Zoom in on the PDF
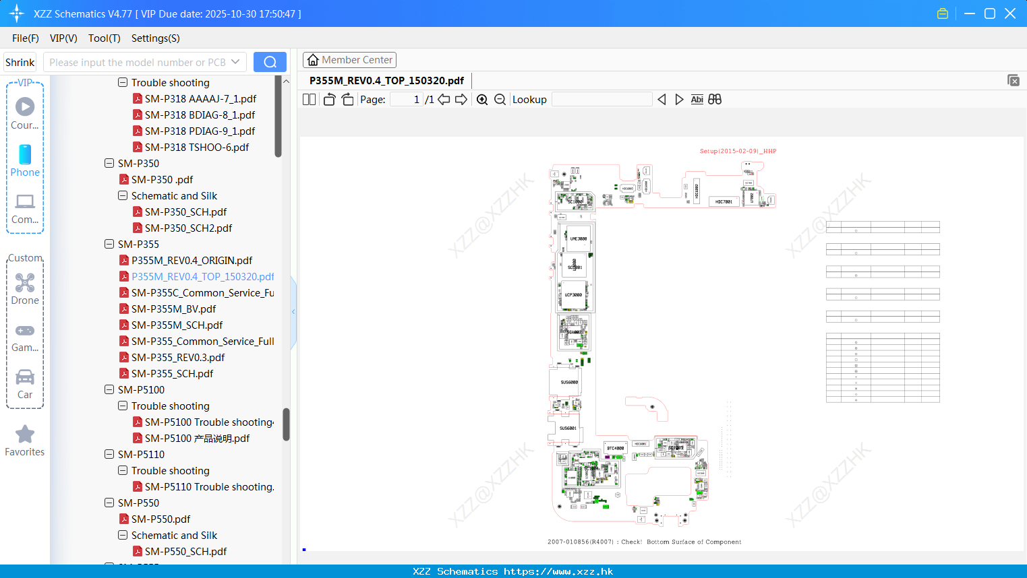 pos(482,99)
